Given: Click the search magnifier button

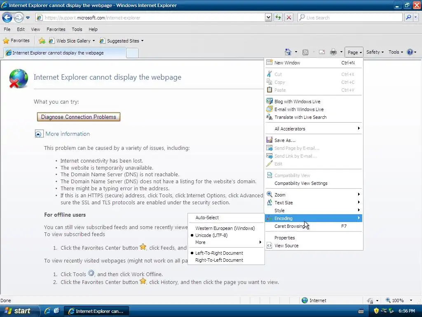Looking at the screenshot, I should (408, 17).
